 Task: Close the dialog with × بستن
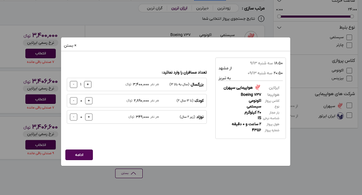pos(70,46)
